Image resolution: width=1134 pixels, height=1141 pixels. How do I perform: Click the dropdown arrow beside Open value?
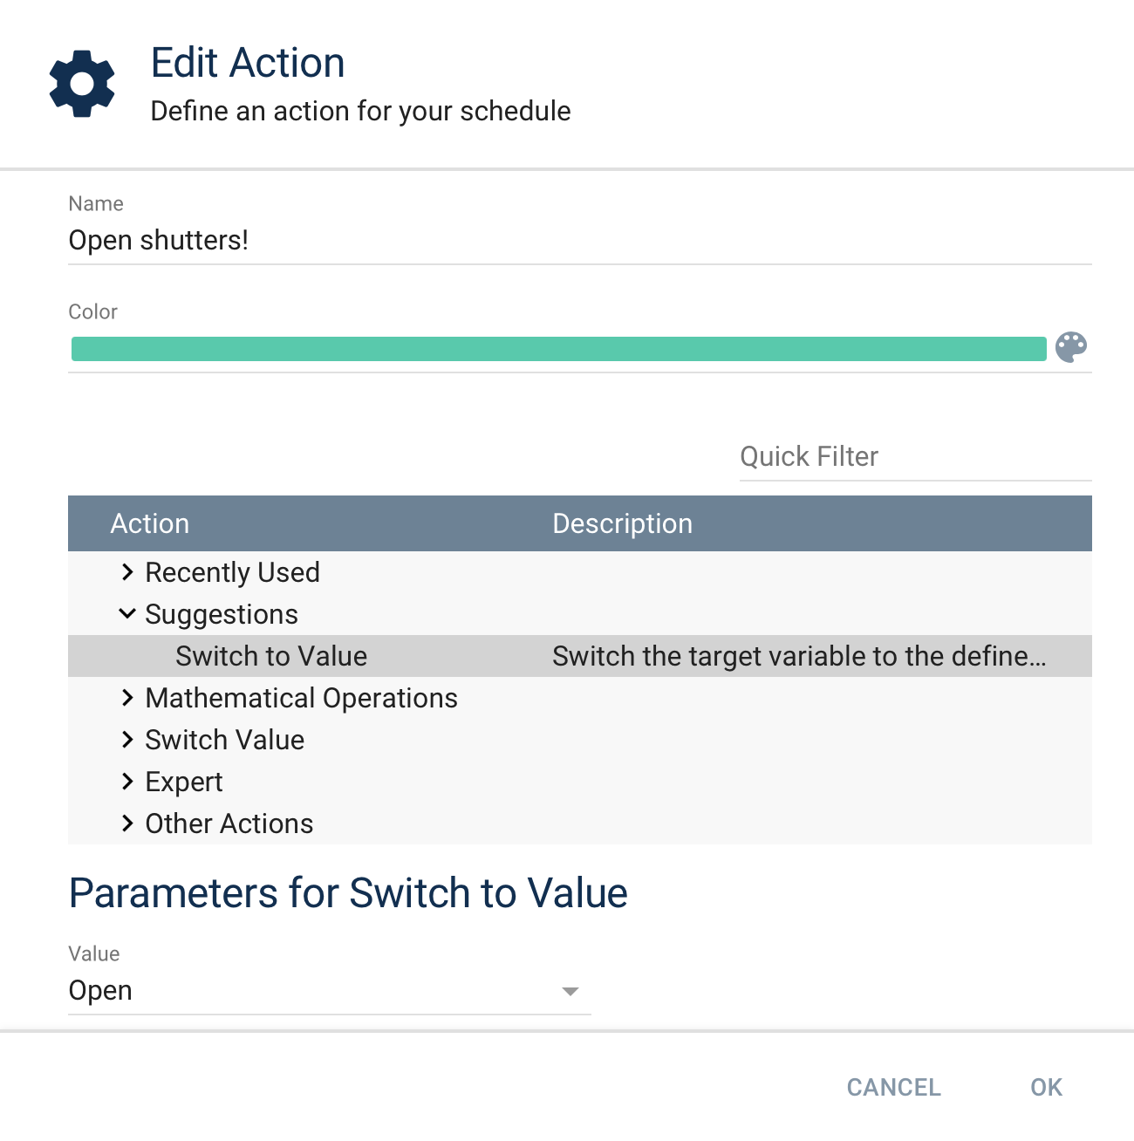click(x=570, y=992)
